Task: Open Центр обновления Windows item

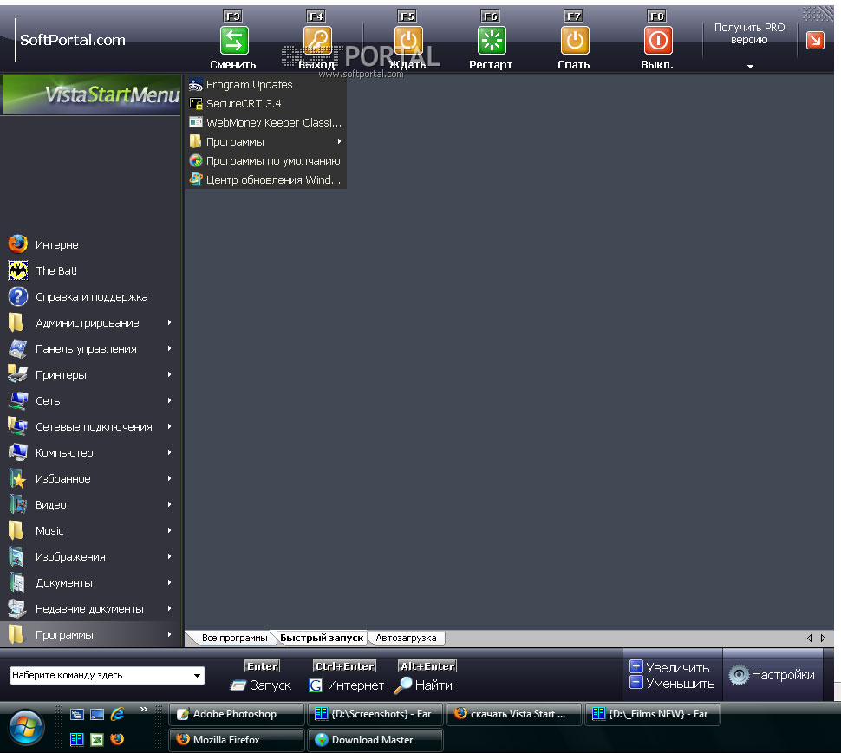Action: tap(265, 179)
